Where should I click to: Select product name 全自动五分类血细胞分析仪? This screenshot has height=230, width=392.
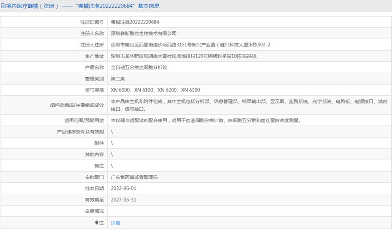139,67
